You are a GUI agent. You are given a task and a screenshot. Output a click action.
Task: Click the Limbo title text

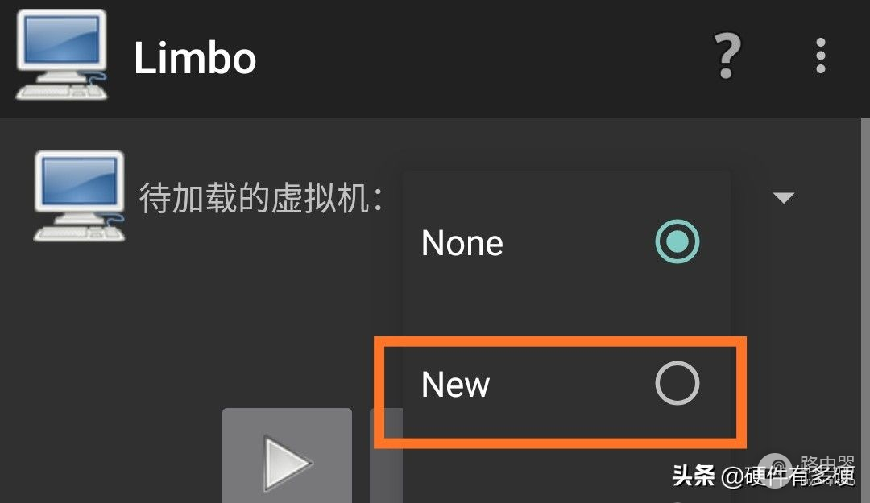tap(195, 58)
